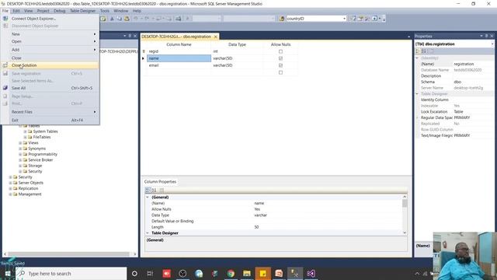Pin the Object Explorer panel

pos(130,37)
